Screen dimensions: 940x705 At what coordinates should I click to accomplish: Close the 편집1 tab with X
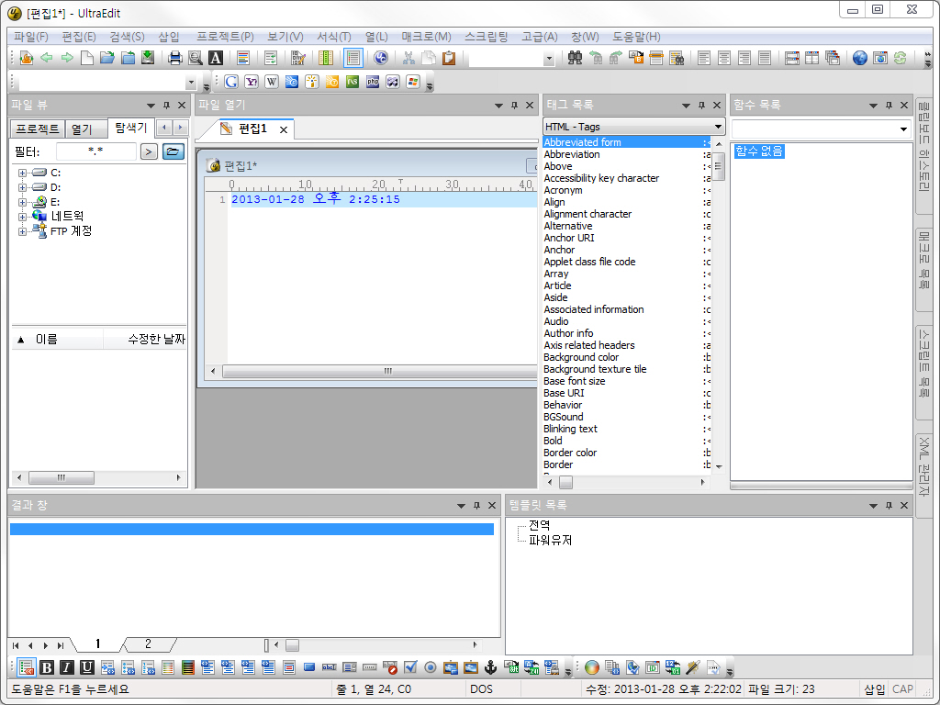point(284,129)
